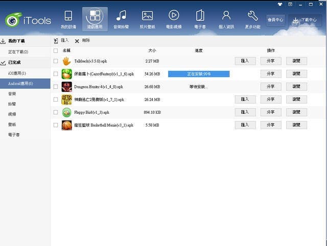
Task: Select iOS應用(1) in the sidebar
Action: [17, 73]
